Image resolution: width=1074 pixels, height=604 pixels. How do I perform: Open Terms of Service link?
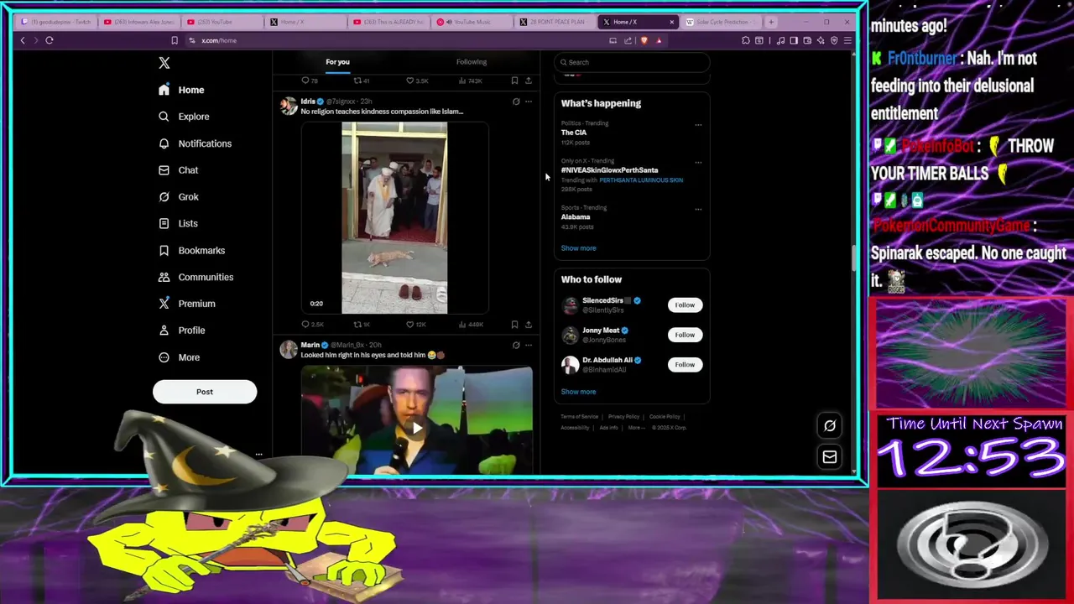click(579, 417)
